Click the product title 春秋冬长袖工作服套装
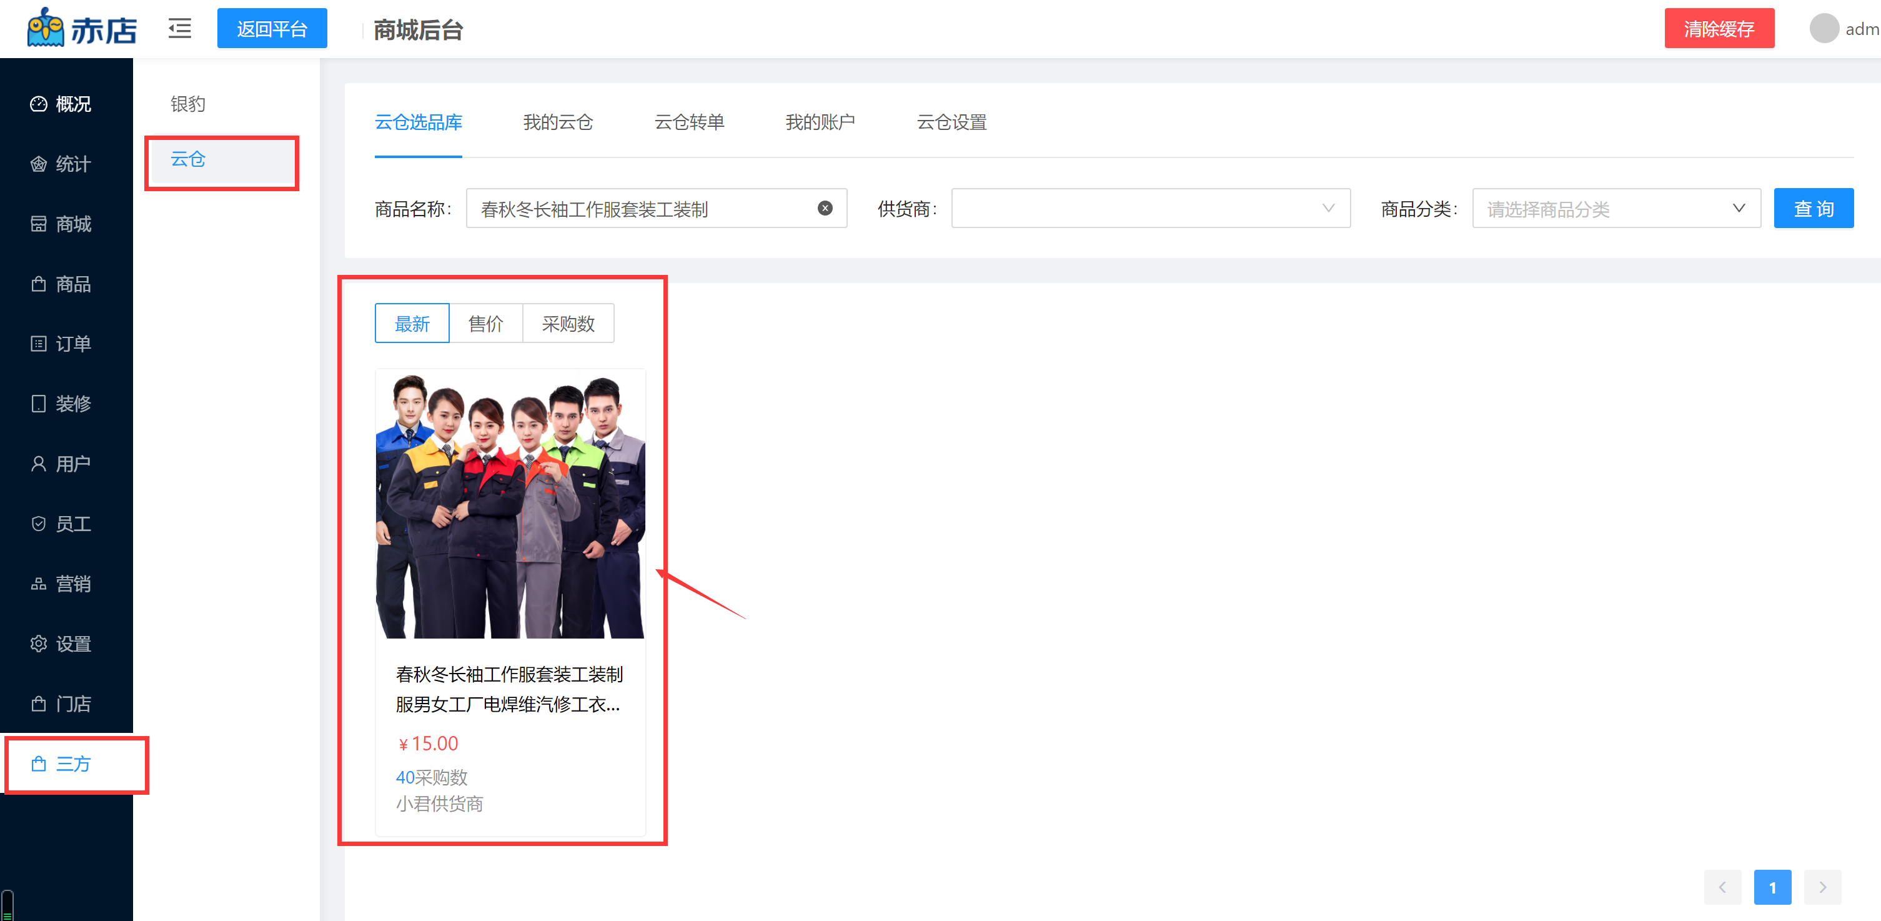Screen dimensions: 1881x921 [x=509, y=689]
